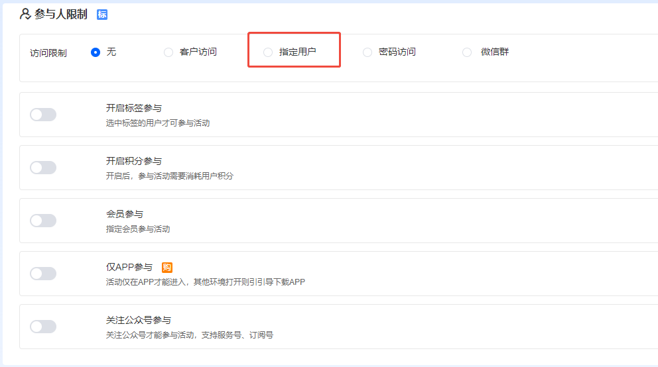Choose the 指定用户 radio option
This screenshot has height=367, width=658.
click(268, 52)
